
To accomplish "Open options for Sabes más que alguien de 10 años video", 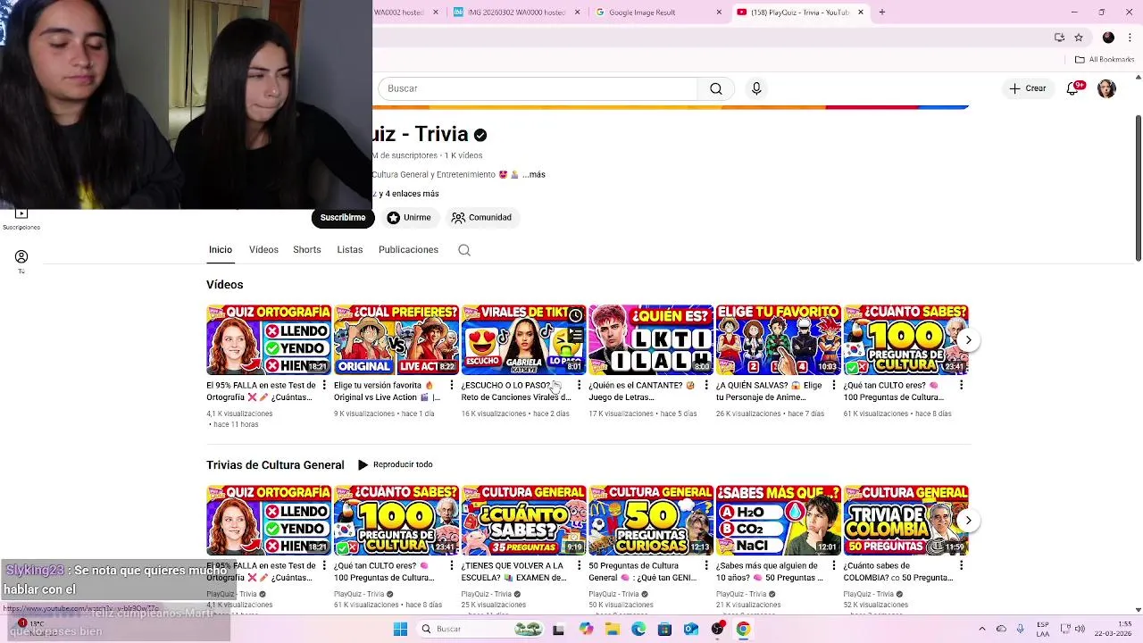I will [x=834, y=565].
